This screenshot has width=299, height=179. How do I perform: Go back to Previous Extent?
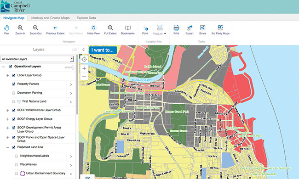[55, 30]
